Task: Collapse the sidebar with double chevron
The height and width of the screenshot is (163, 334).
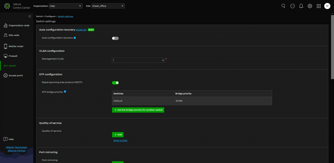Action: (30, 16)
